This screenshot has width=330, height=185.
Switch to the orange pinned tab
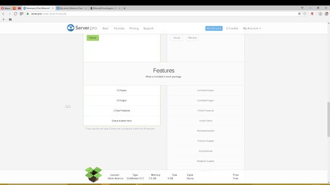tap(14, 8)
